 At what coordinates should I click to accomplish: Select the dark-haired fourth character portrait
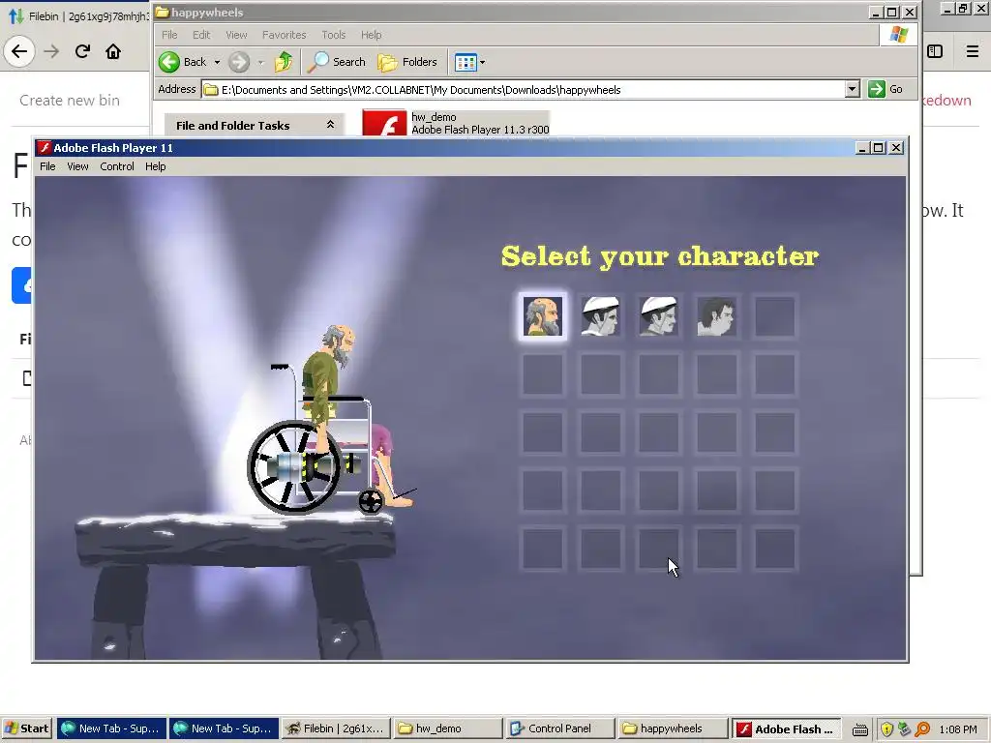(x=717, y=316)
